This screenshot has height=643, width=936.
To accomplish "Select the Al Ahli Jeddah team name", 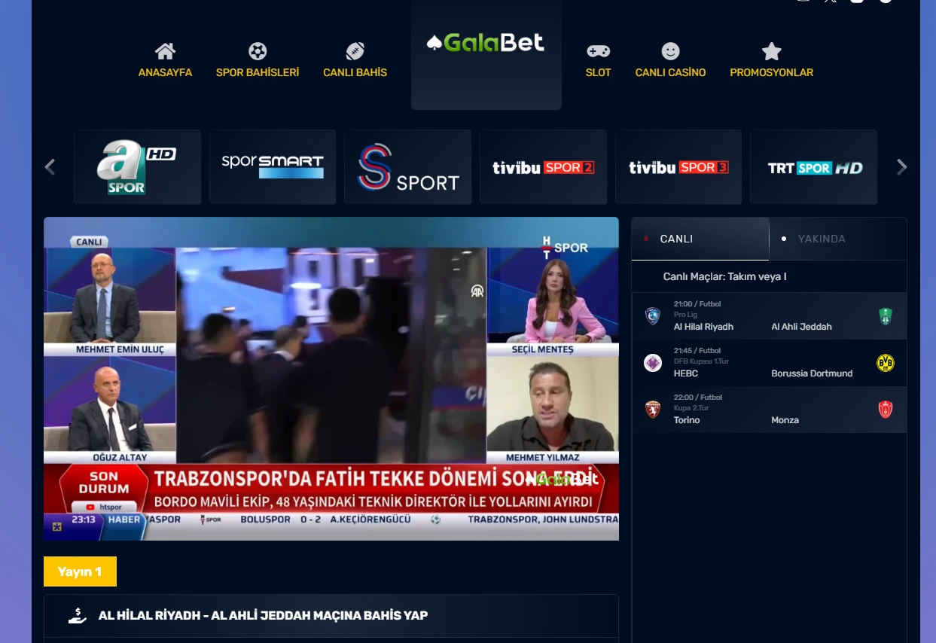I will coord(801,327).
